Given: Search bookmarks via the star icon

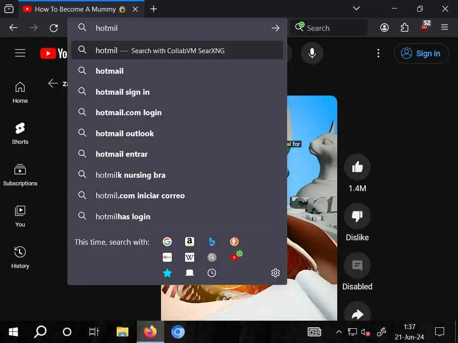Looking at the screenshot, I should (x=167, y=273).
